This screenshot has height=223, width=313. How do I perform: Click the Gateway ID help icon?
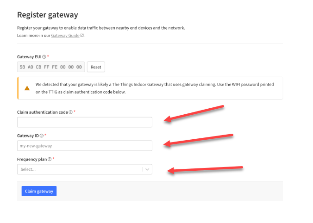click(x=42, y=136)
